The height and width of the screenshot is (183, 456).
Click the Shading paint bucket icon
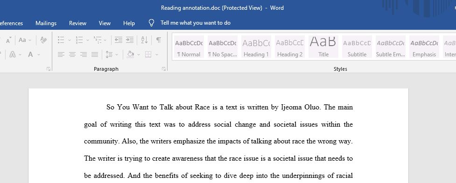[131, 54]
